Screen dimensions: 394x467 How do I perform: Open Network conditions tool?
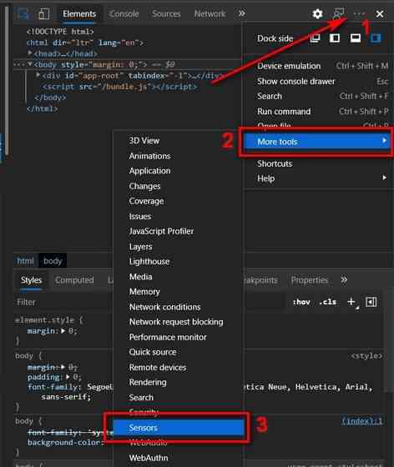[178, 307]
